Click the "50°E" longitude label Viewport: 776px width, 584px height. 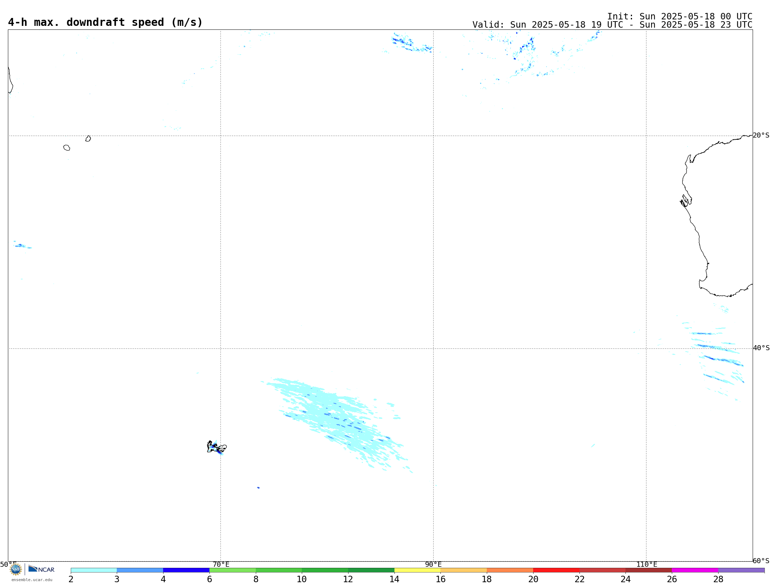tap(8, 564)
